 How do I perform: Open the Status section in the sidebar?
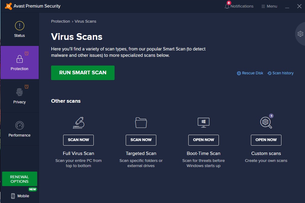pyautogui.click(x=19, y=29)
